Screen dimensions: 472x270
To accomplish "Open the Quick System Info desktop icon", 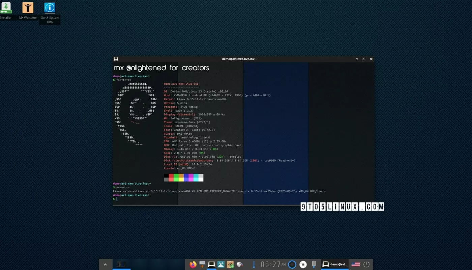I will [50, 8].
